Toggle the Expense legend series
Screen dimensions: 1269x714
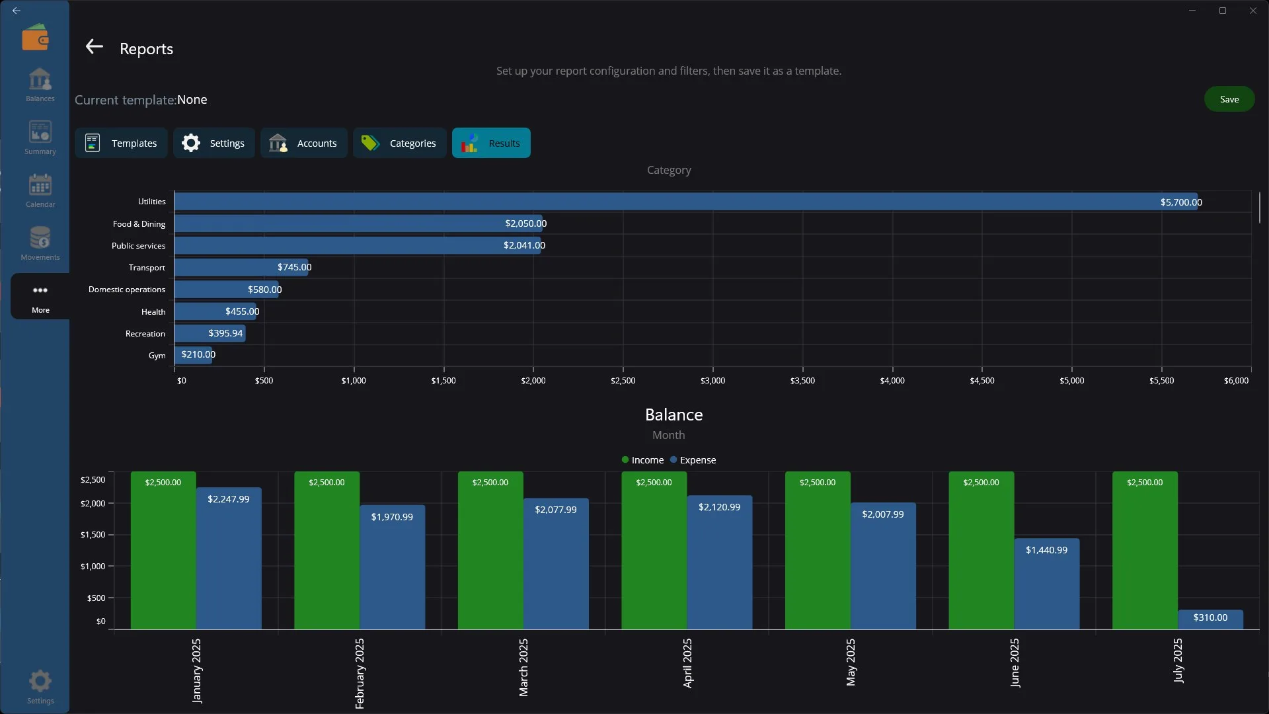[693, 460]
